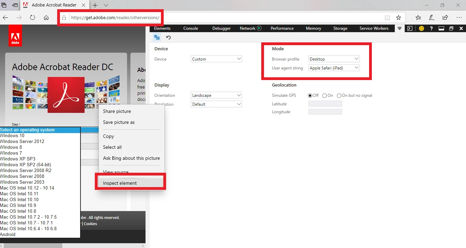Click the Share page icon

click(445, 17)
